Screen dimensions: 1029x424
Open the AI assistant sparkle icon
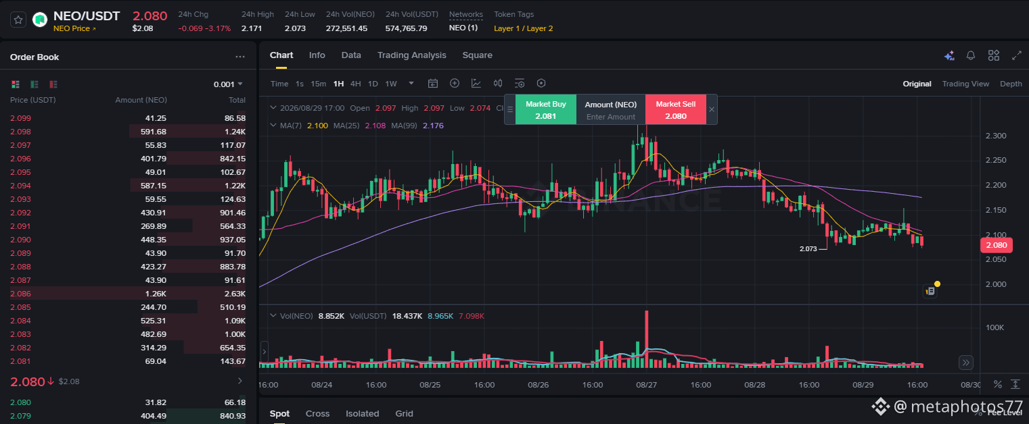click(x=949, y=56)
